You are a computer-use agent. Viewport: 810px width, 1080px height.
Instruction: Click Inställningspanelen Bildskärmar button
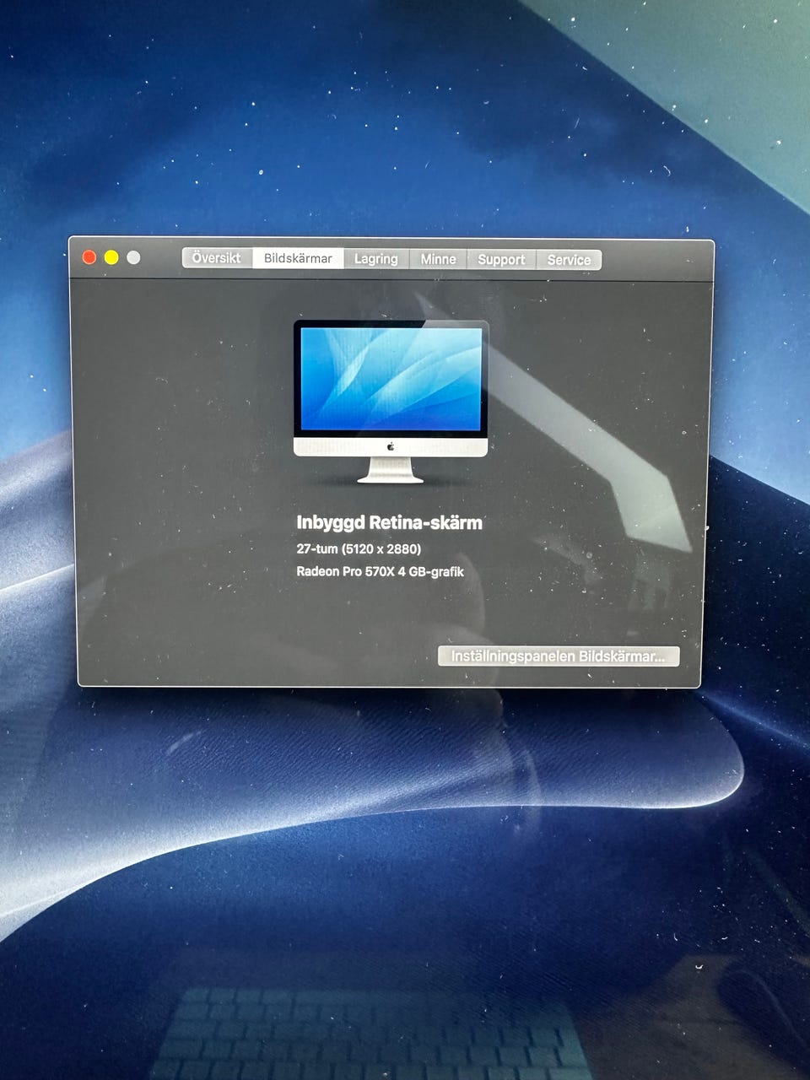(559, 656)
